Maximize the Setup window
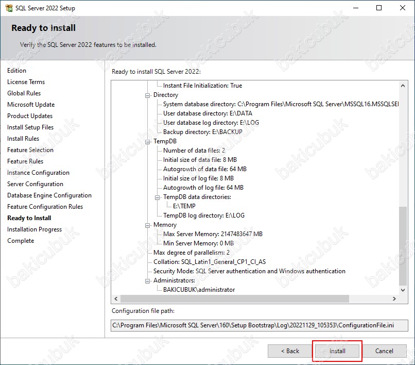This screenshot has width=415, height=365. 379,8
